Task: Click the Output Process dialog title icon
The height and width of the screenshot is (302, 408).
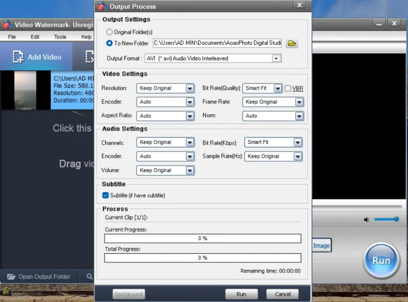Action: tap(102, 6)
